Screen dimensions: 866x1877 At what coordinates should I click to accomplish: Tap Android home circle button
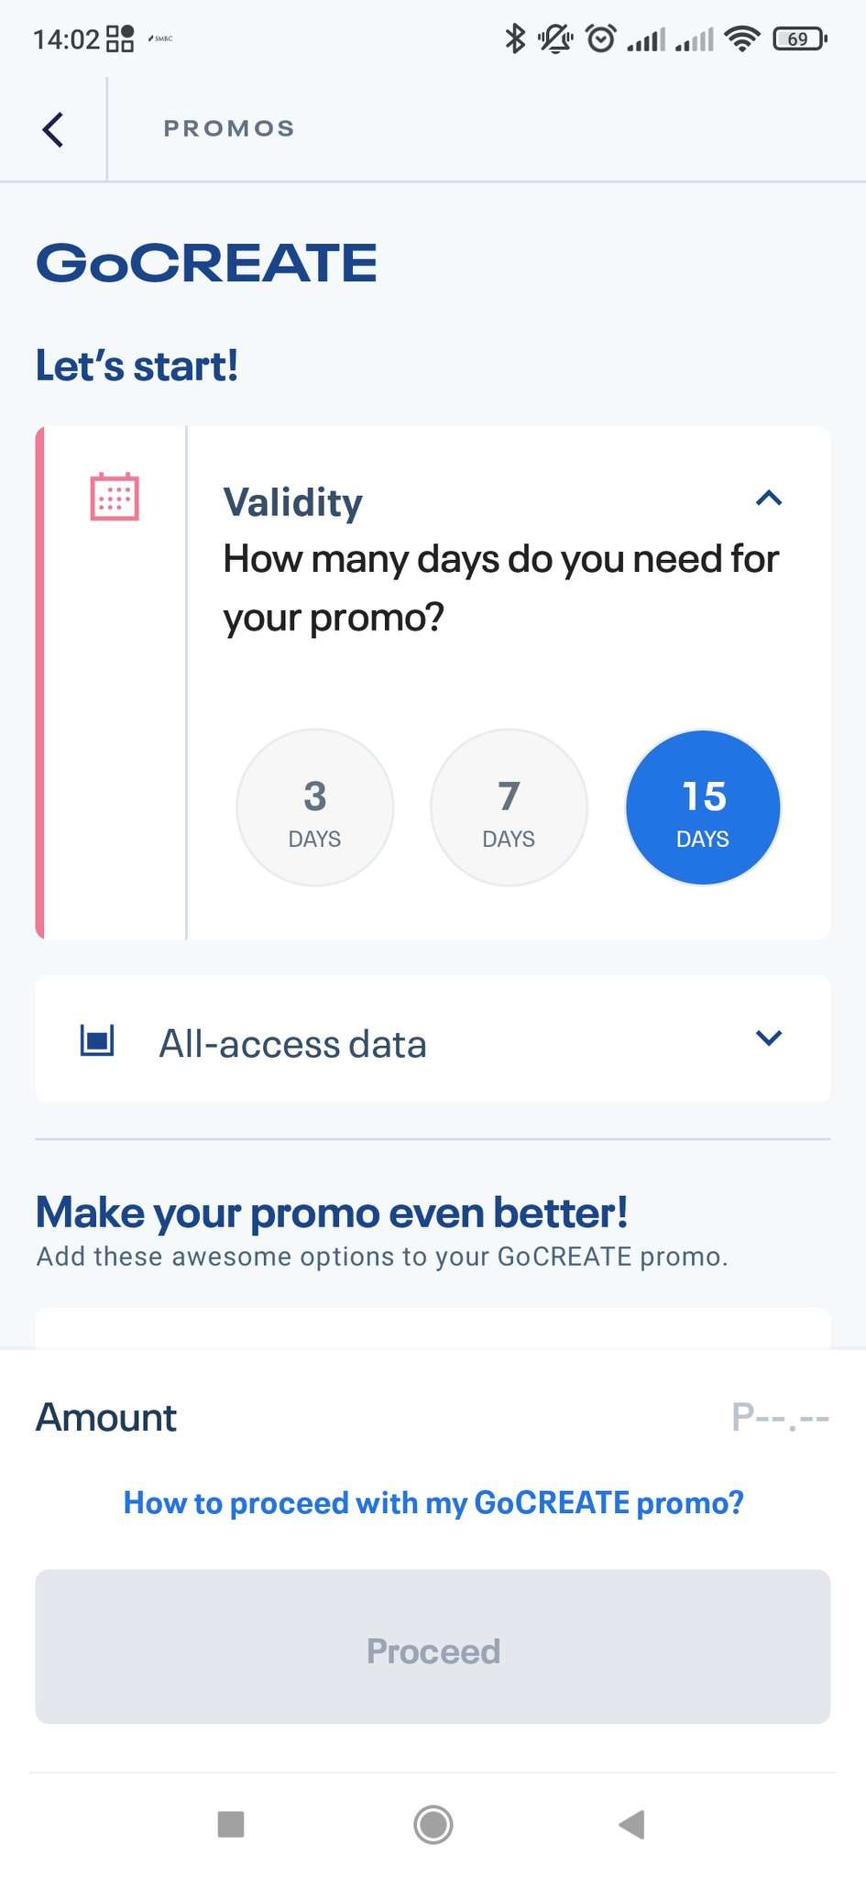tap(433, 1824)
